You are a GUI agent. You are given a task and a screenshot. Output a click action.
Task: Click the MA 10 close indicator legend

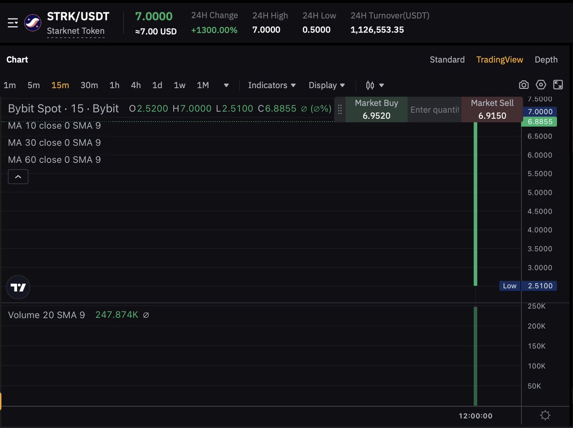(54, 125)
